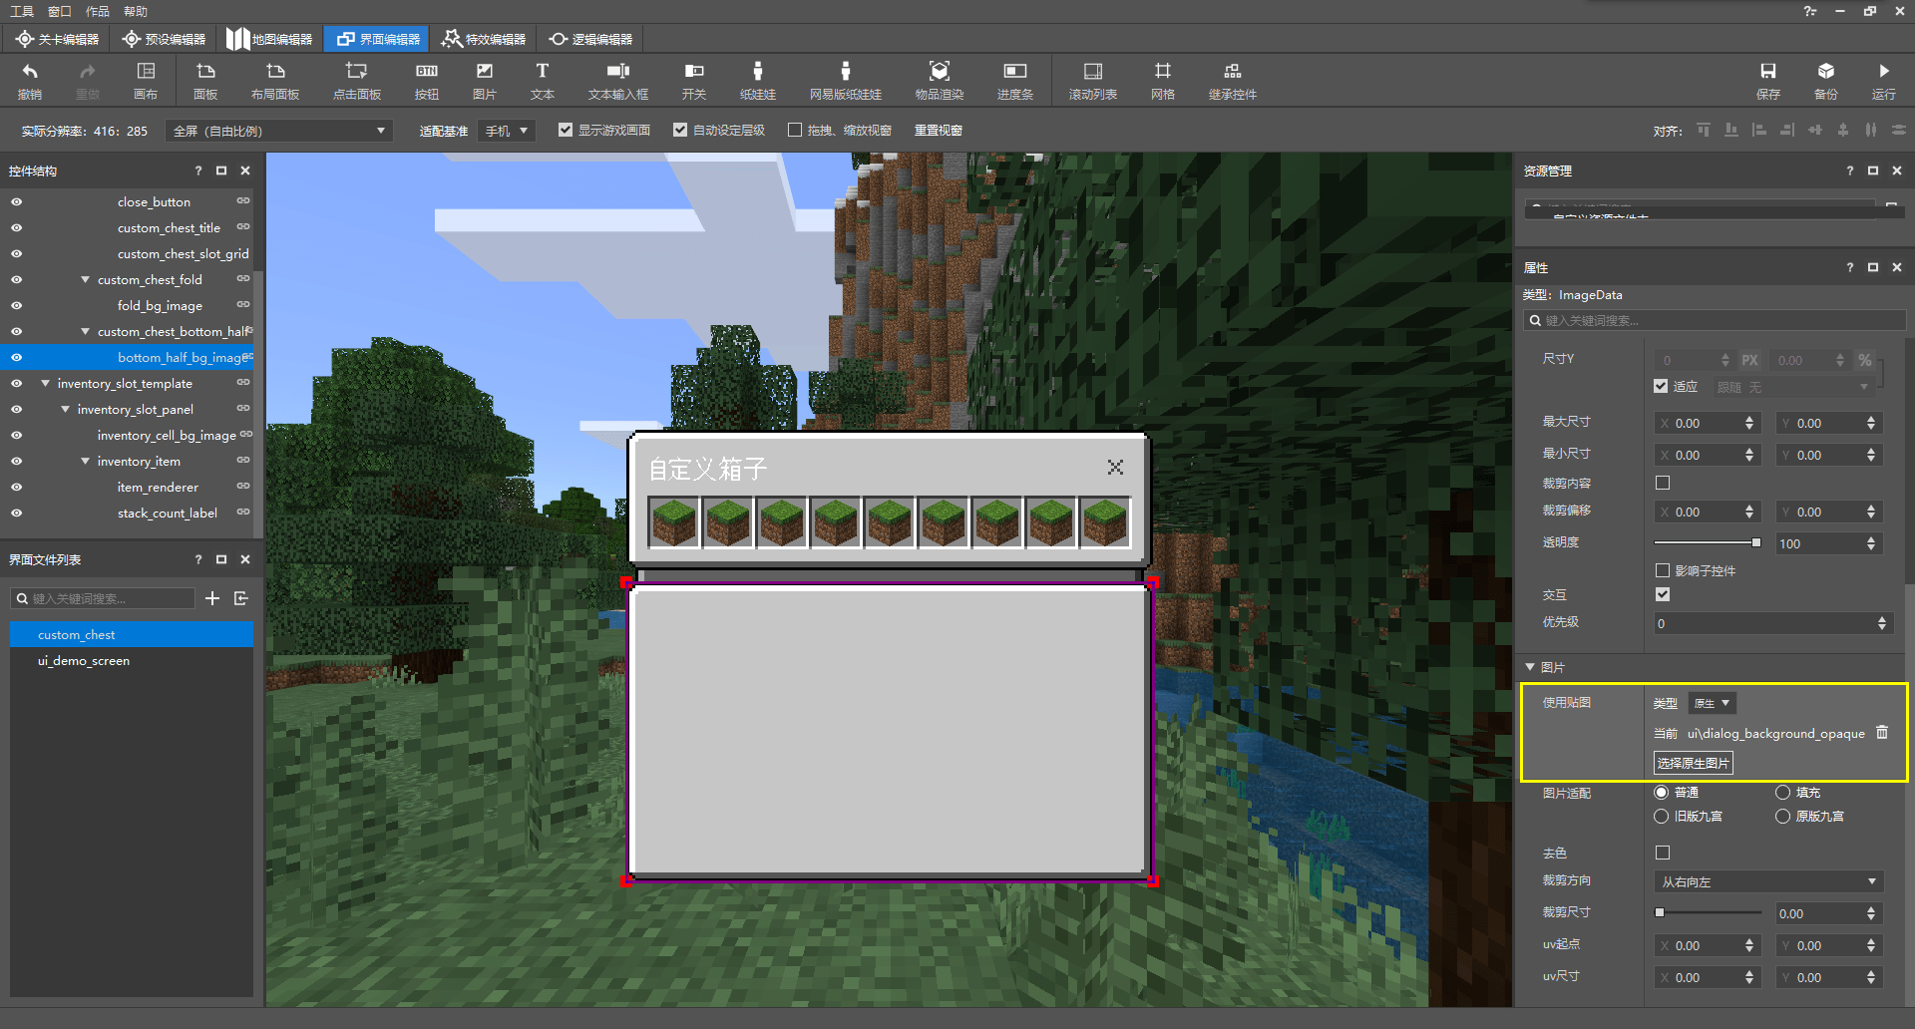Screen dimensions: 1915x1029
Task: Toggle show game screen (显示游戏画面) checkbox
Action: tap(566, 130)
